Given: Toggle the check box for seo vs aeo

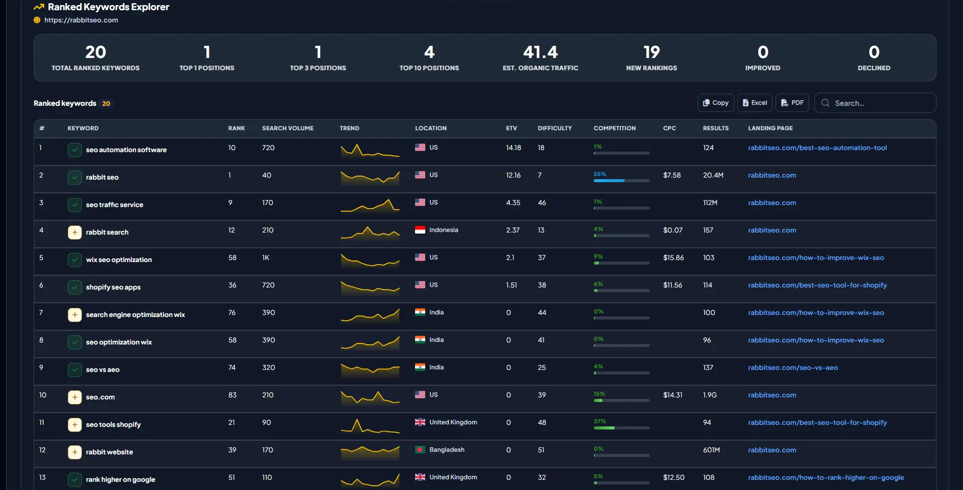Looking at the screenshot, I should click(75, 370).
